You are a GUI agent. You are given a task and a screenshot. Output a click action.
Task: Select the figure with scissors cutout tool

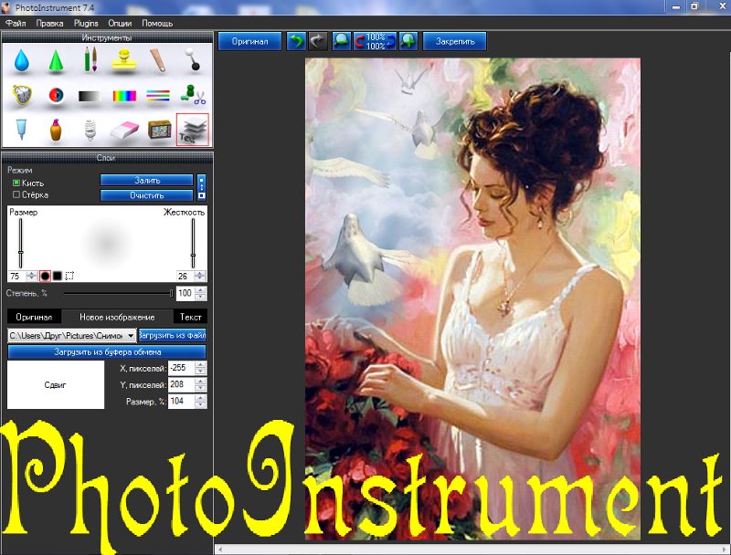[x=193, y=95]
